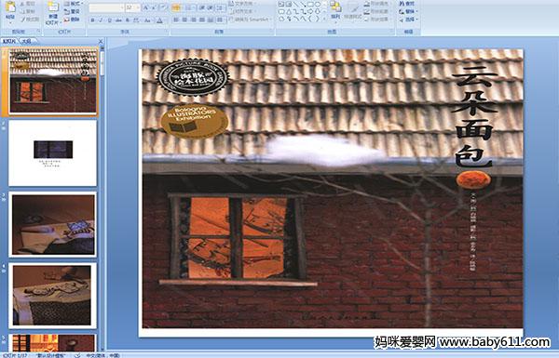Select the third slide thumbnail

(53, 224)
